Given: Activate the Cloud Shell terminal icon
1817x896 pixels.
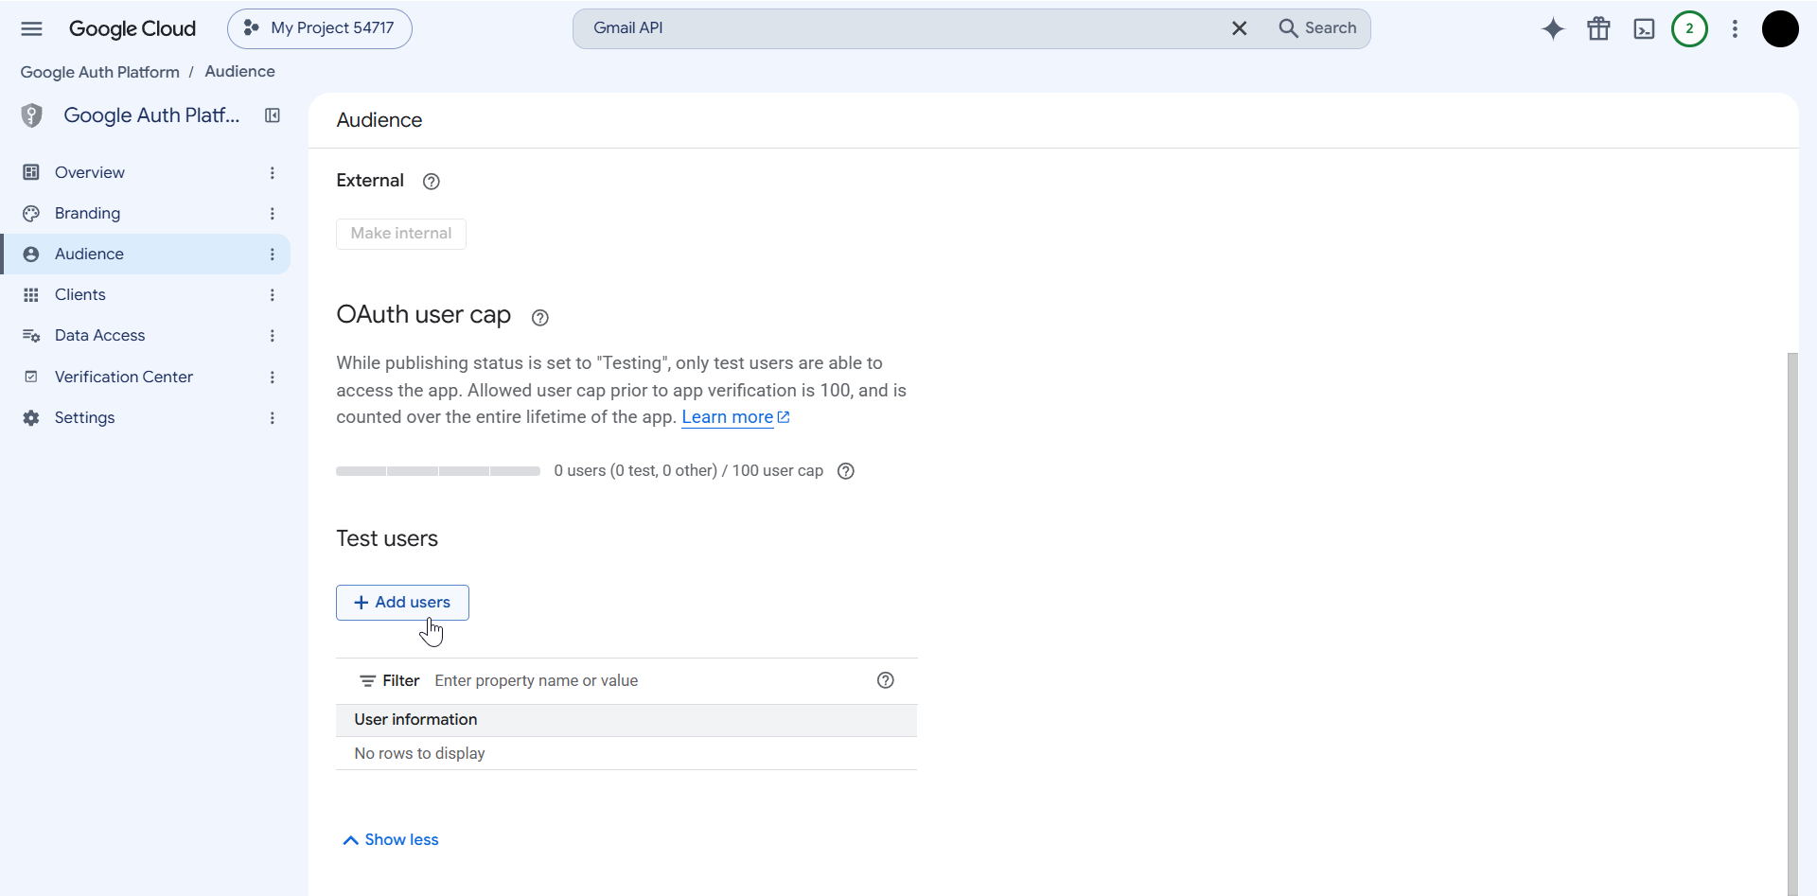Looking at the screenshot, I should (1644, 28).
